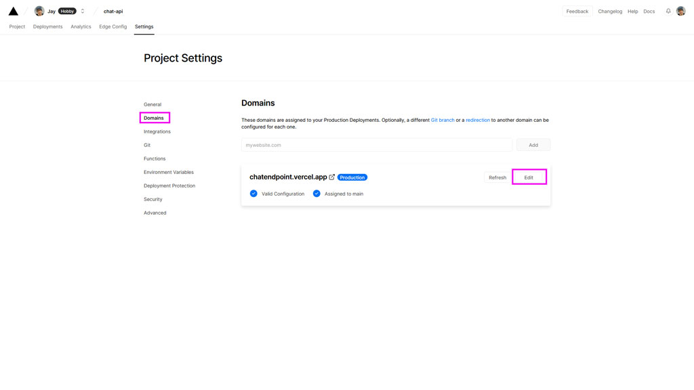Select Environment Variables in settings sidebar
The height and width of the screenshot is (390, 694).
(x=167, y=172)
